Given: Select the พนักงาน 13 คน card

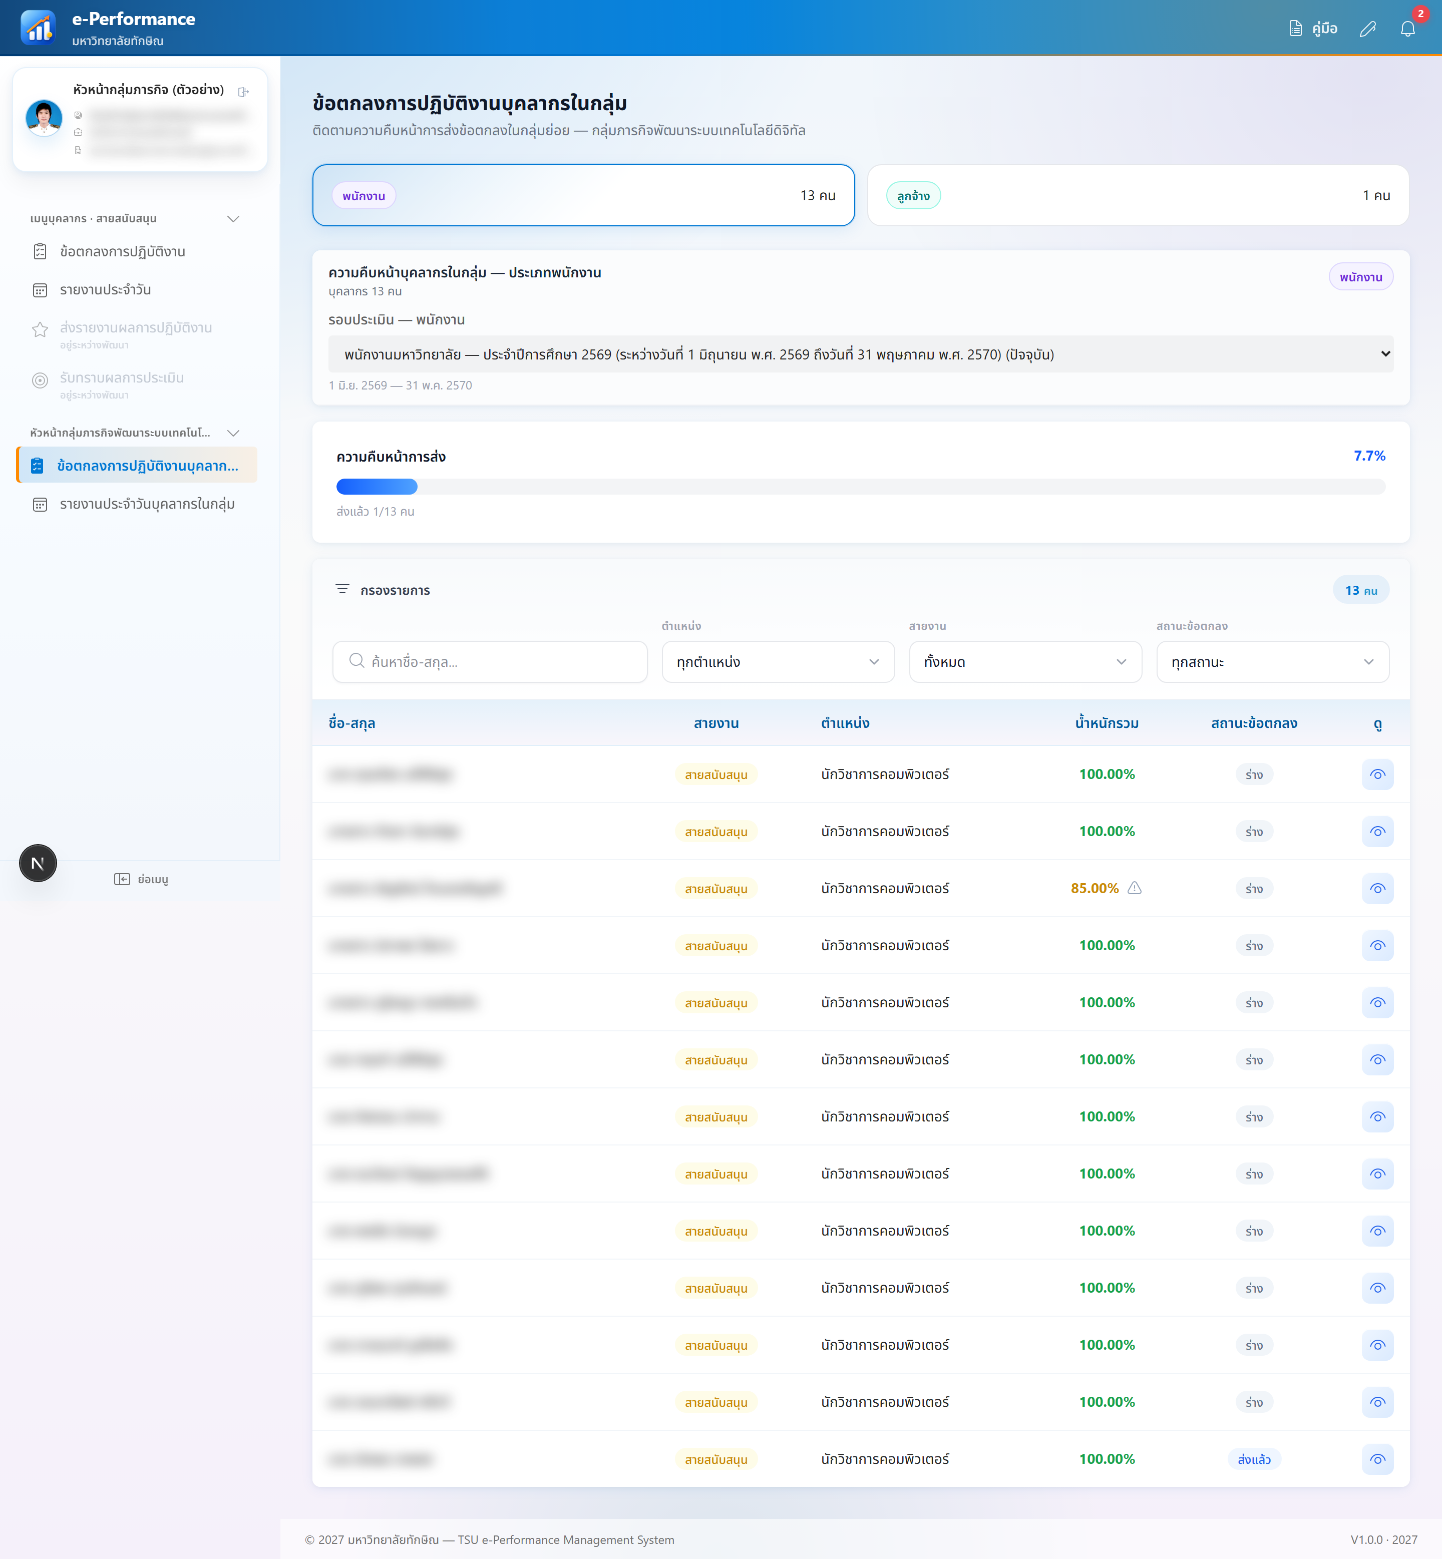Looking at the screenshot, I should coord(583,195).
